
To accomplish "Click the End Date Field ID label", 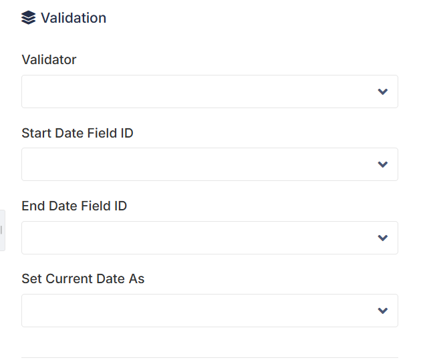I will click(74, 206).
